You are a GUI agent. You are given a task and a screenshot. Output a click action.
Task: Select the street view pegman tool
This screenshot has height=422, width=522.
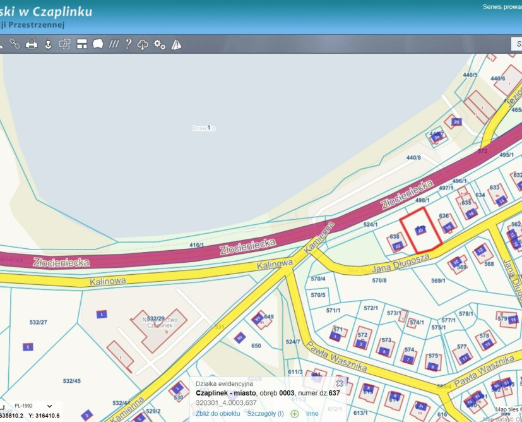click(x=48, y=44)
